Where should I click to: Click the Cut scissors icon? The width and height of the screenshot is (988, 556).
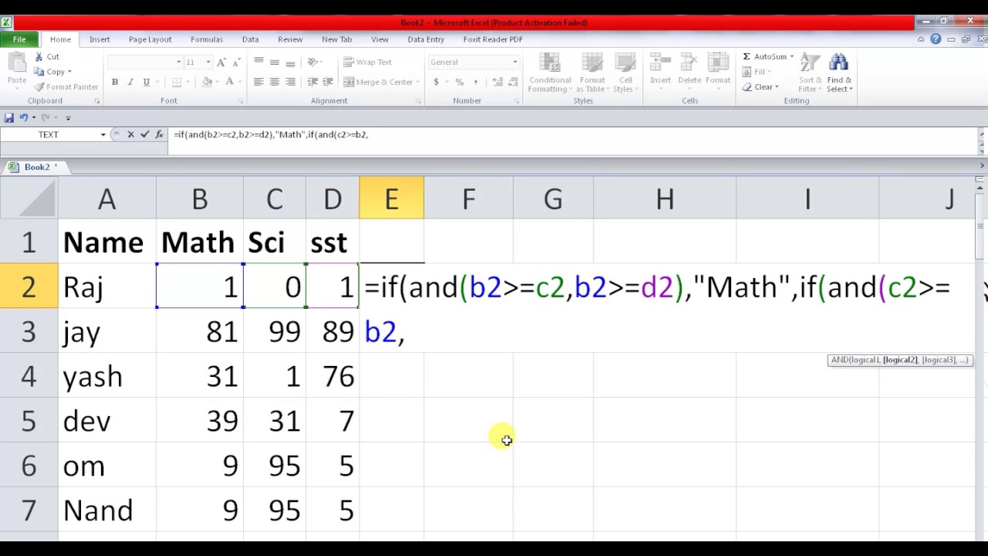[39, 56]
